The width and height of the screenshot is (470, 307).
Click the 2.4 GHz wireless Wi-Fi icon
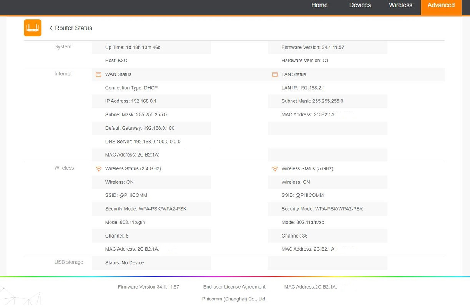point(99,168)
